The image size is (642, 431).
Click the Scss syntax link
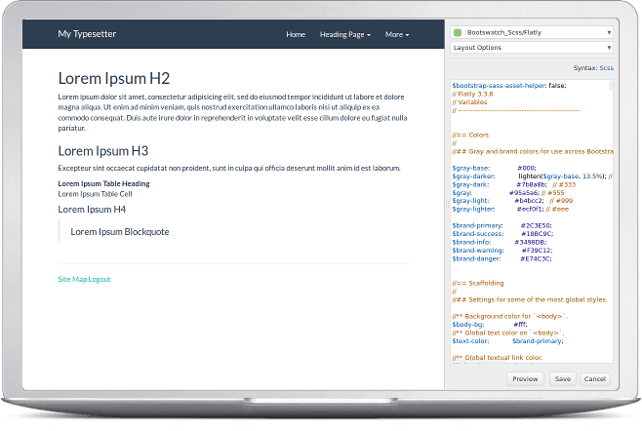[x=607, y=68]
